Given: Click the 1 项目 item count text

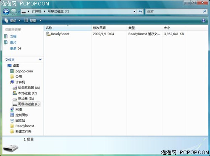Looking at the screenshot, I should (29, 139).
